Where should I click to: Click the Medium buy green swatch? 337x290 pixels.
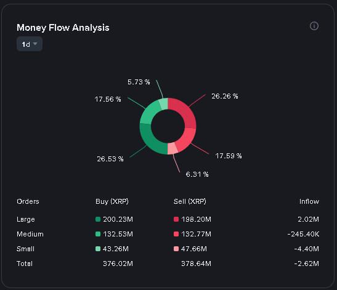point(98,234)
